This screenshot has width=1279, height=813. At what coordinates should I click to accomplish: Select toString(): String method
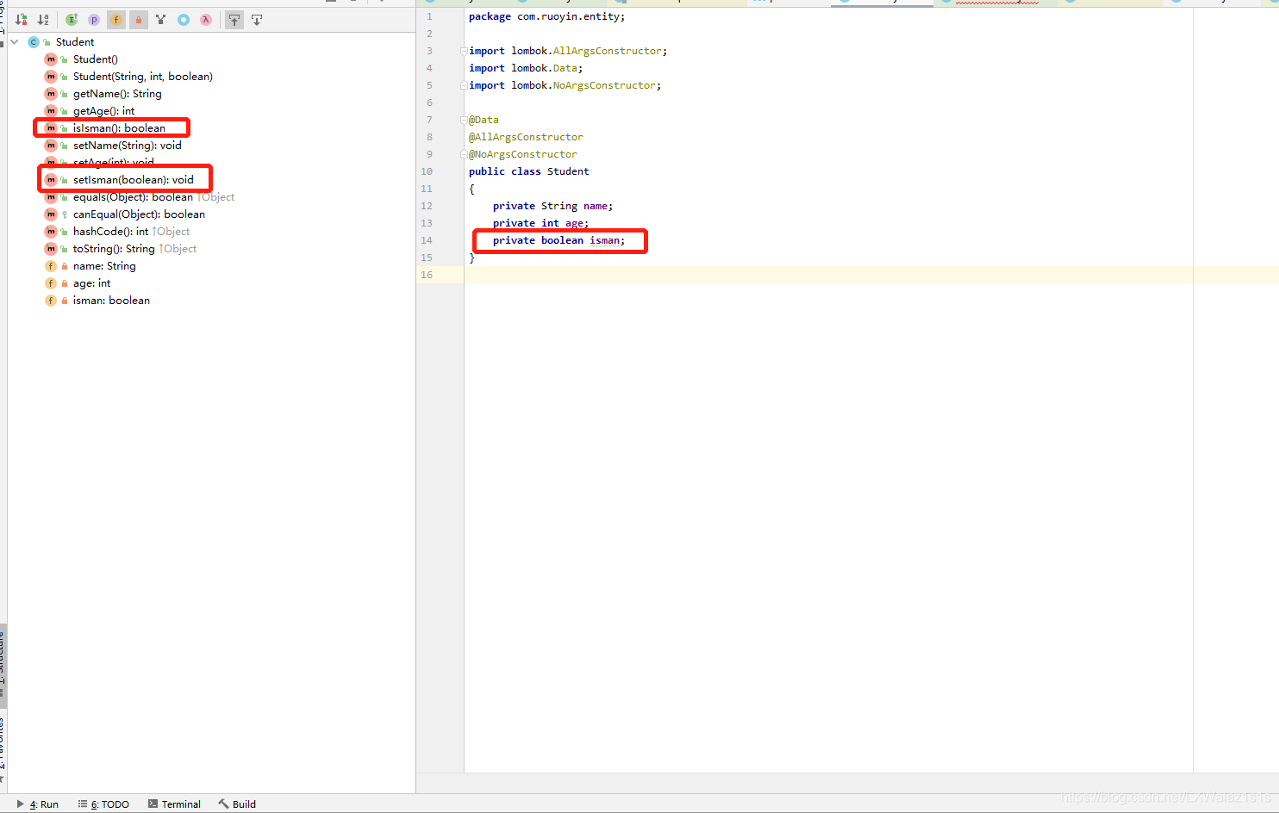pos(114,249)
